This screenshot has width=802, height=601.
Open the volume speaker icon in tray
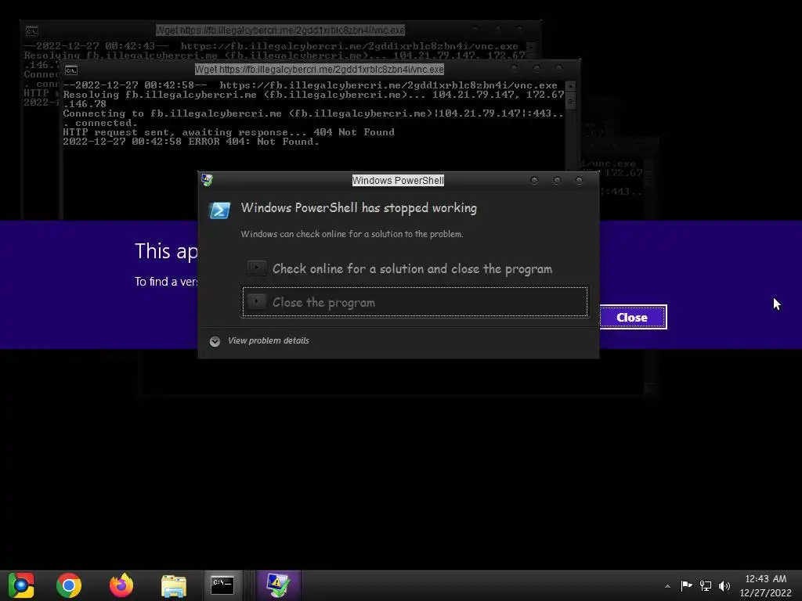coord(724,585)
